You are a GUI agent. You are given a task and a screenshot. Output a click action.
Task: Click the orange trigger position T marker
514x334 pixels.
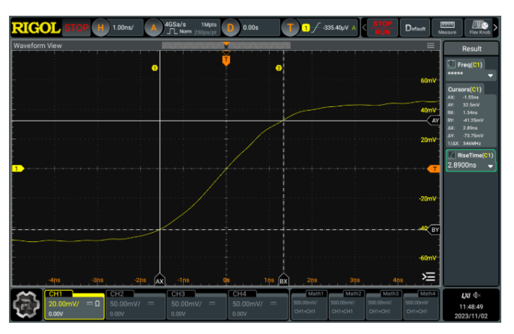tap(226, 60)
